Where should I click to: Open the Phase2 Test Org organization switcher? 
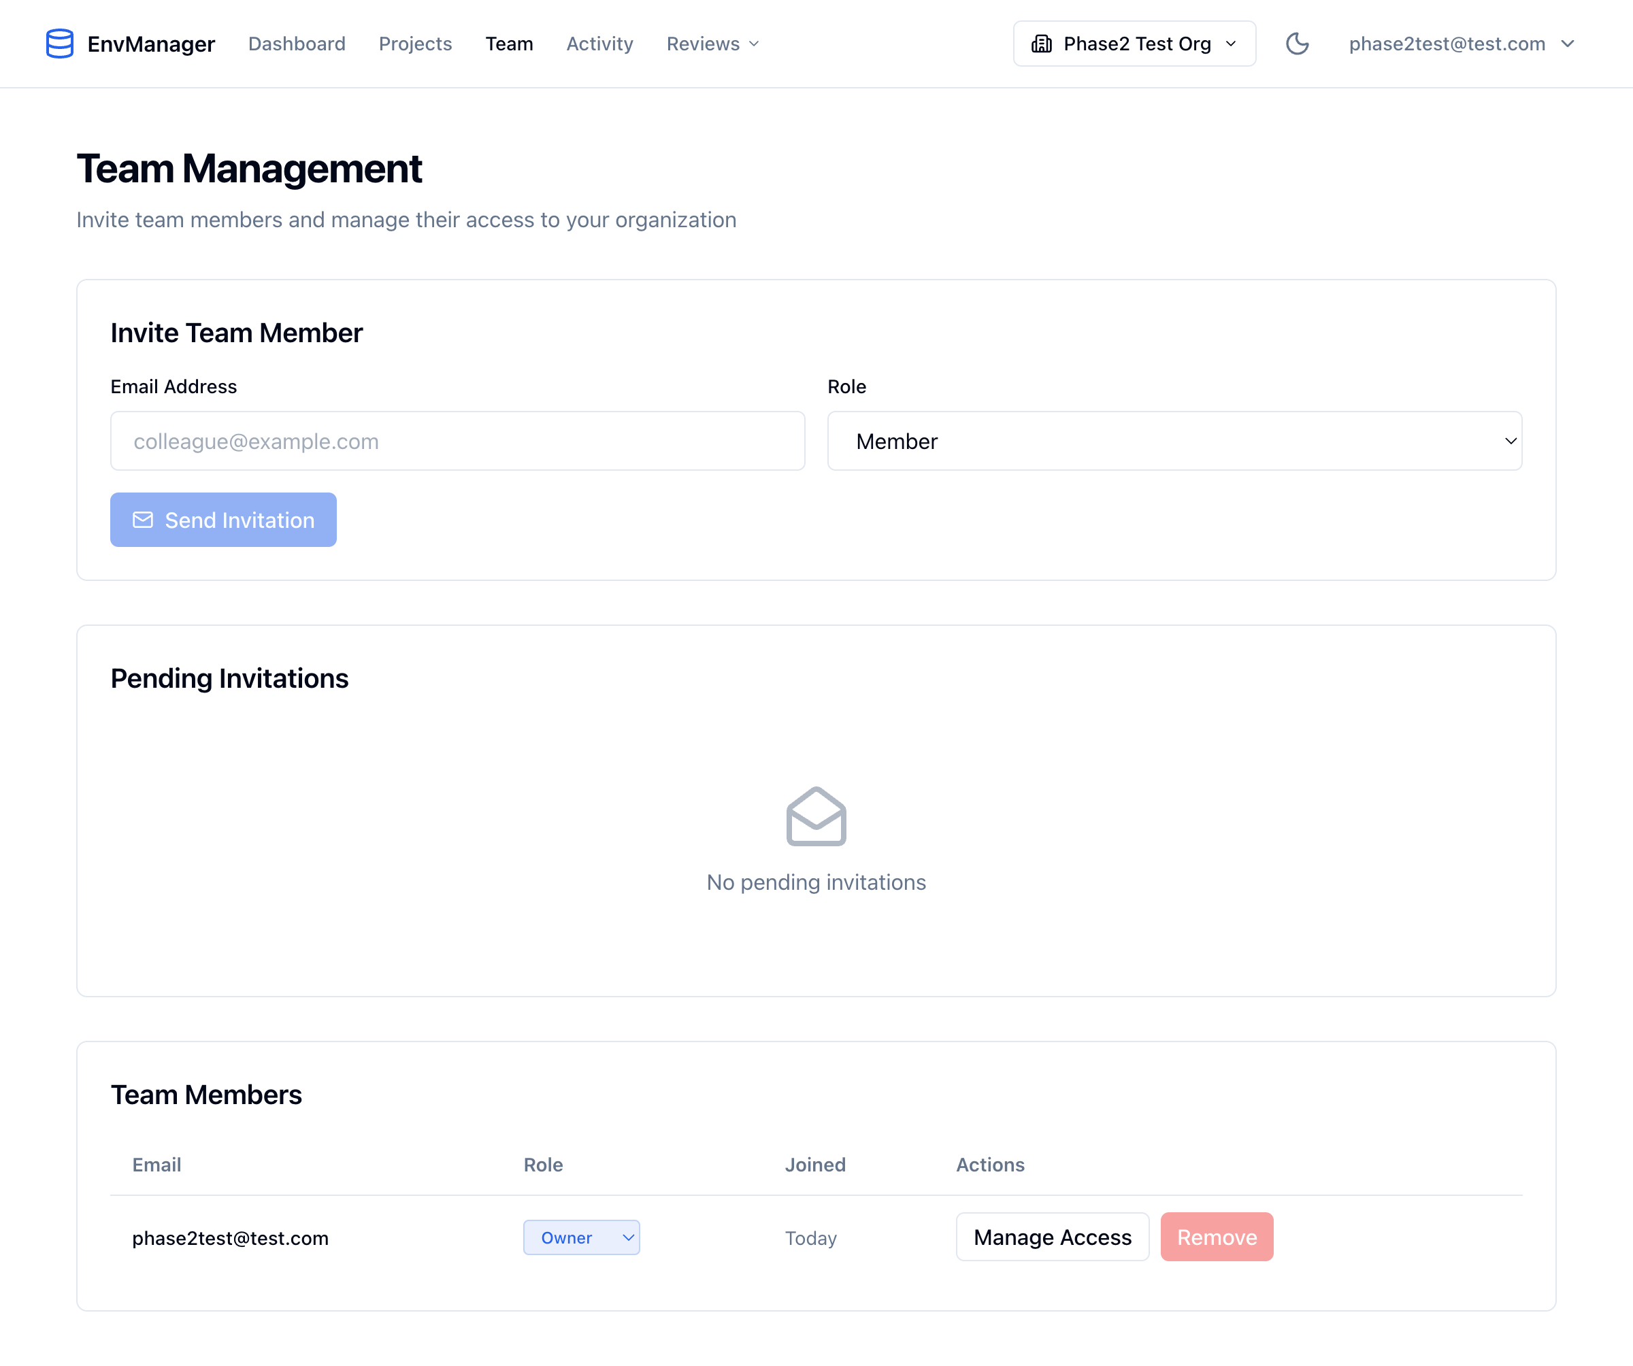[1133, 44]
